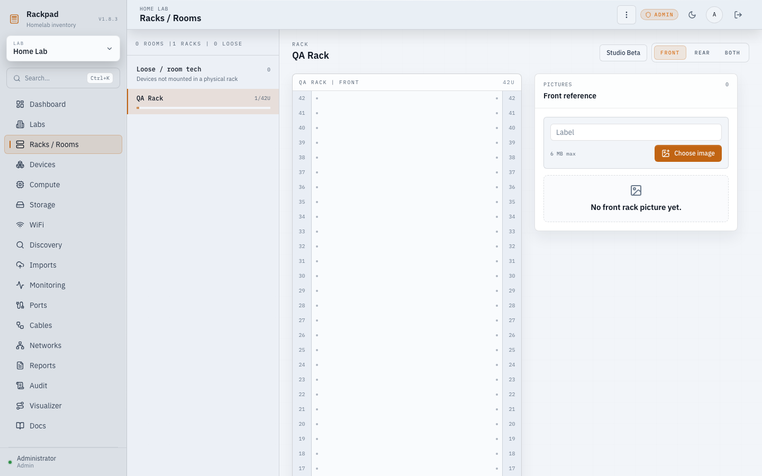The height and width of the screenshot is (476, 762).
Task: Go to Racks / Rooms nav item
Action: tap(63, 144)
